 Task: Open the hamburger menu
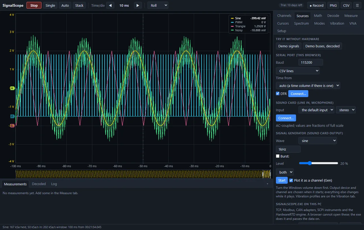pyautogui.click(x=357, y=5)
